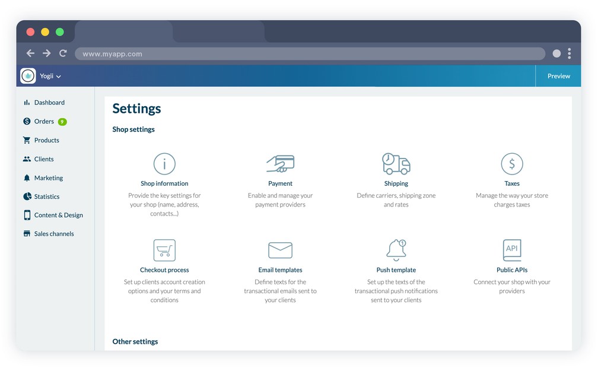Open Taxes via the dollar circle icon

pyautogui.click(x=512, y=164)
